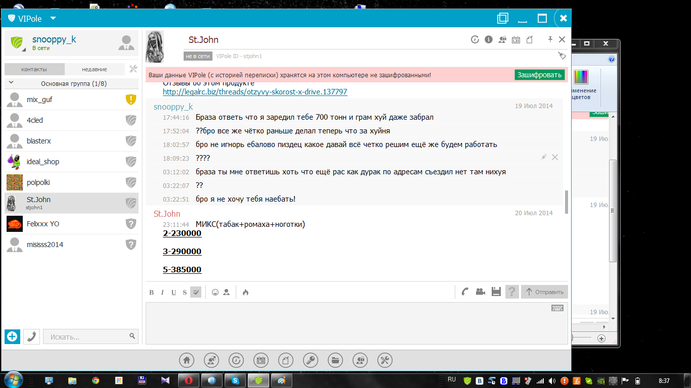Image resolution: width=691 pixels, height=388 pixels.
Task: Open the secured contacts bottom icon
Action: 360,360
